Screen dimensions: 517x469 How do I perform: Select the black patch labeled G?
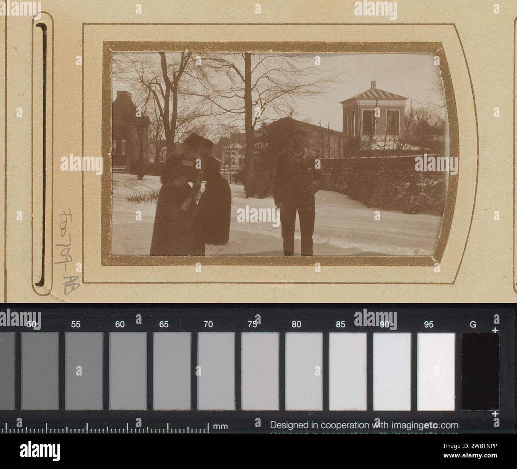click(x=480, y=371)
